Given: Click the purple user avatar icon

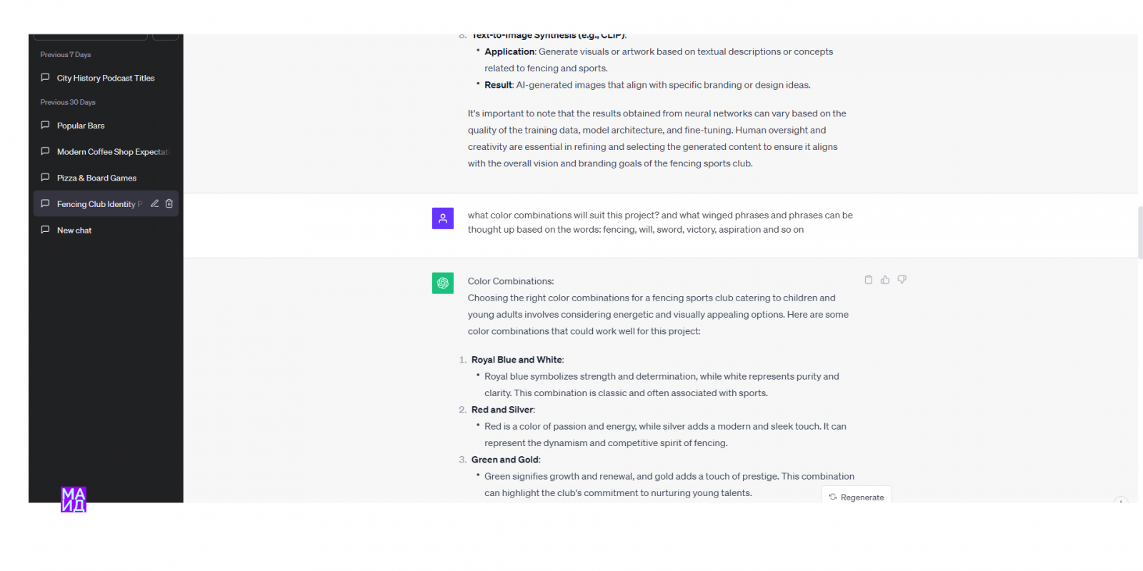Looking at the screenshot, I should pos(443,218).
